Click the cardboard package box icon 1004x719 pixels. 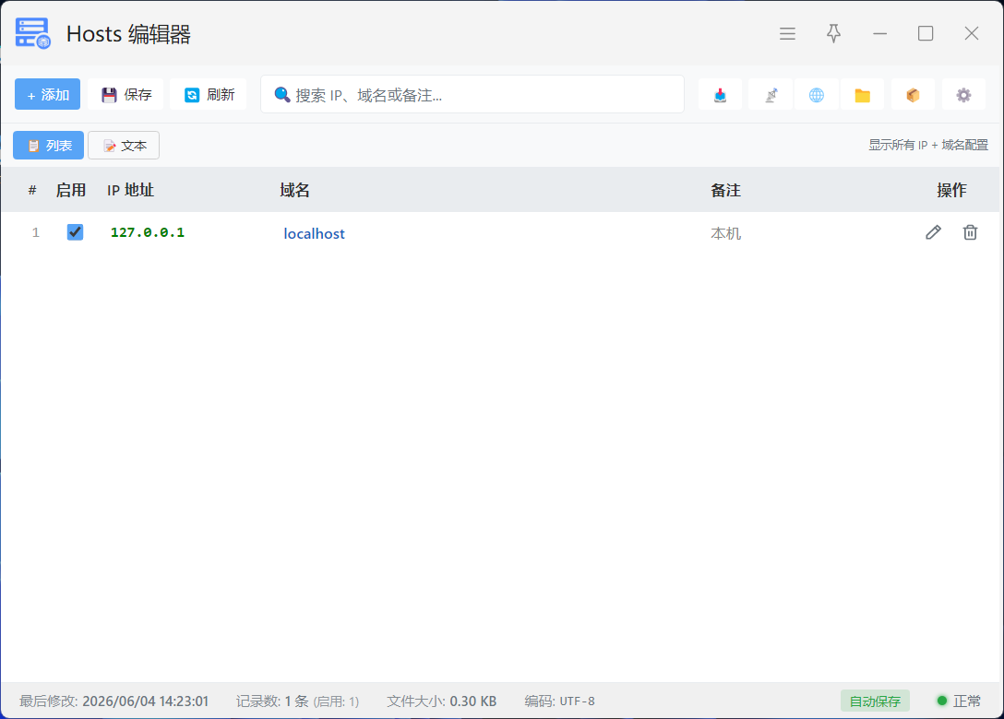click(x=913, y=95)
